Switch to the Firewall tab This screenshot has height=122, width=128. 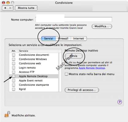pyautogui.click(x=63, y=39)
